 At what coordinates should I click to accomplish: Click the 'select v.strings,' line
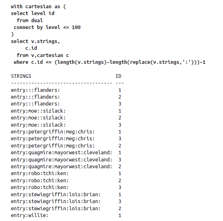pyautogui.click(x=35, y=41)
